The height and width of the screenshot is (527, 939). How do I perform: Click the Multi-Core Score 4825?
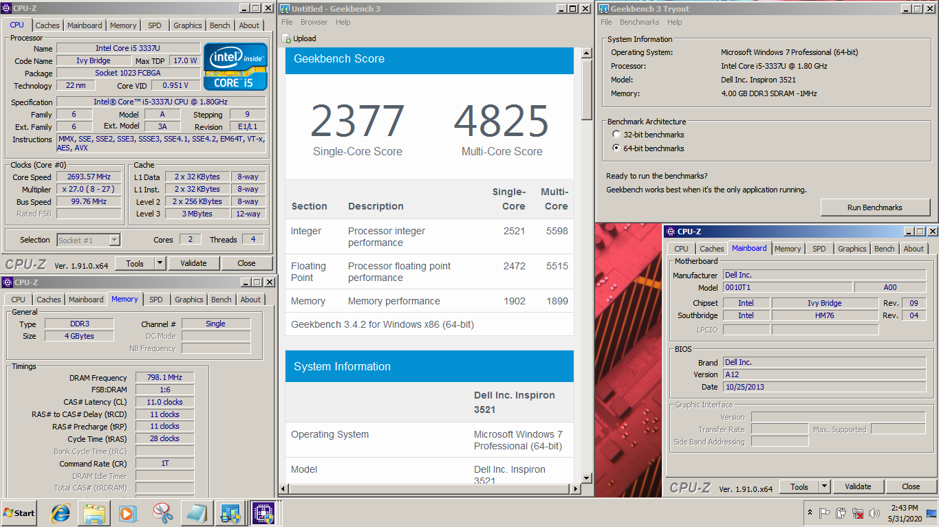pos(501,121)
